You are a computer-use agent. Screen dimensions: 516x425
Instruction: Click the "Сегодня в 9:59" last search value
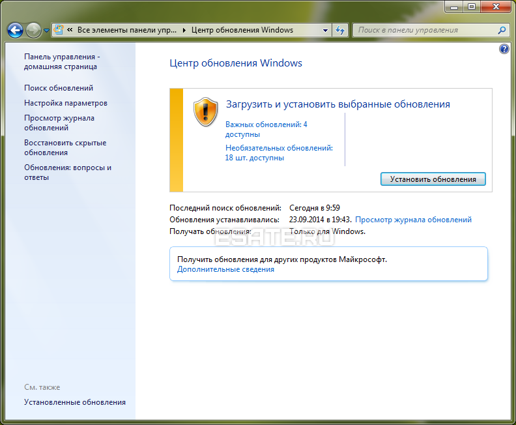315,208
